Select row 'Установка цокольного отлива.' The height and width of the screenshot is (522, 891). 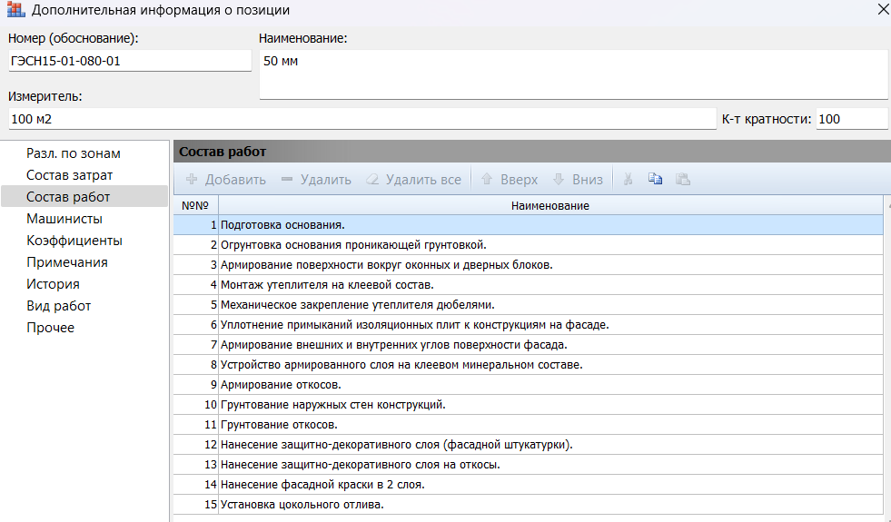528,505
